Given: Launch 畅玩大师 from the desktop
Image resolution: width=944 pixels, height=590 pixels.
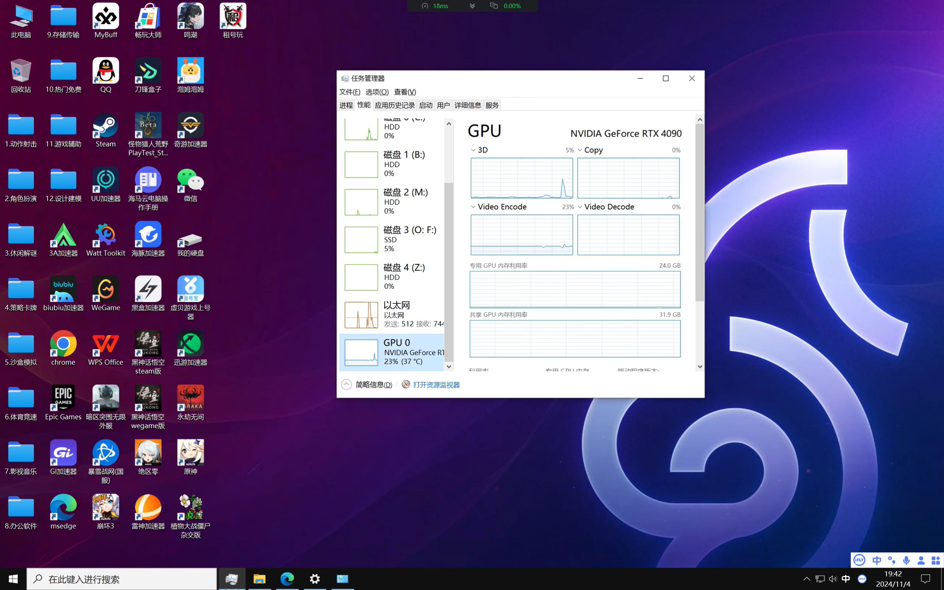Looking at the screenshot, I should click(x=148, y=21).
